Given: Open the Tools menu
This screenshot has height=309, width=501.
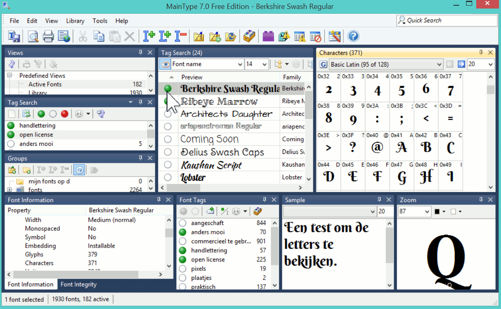Looking at the screenshot, I should (100, 21).
